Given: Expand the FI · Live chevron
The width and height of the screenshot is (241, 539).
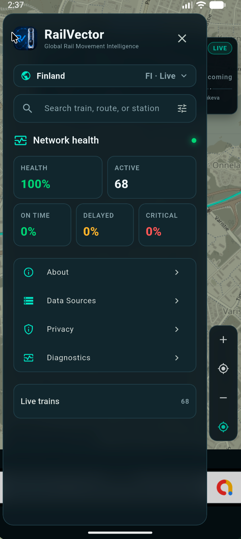Looking at the screenshot, I should pos(184,76).
